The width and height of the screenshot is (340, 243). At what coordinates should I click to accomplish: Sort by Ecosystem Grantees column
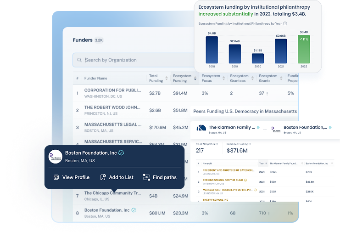pyautogui.click(x=239, y=78)
